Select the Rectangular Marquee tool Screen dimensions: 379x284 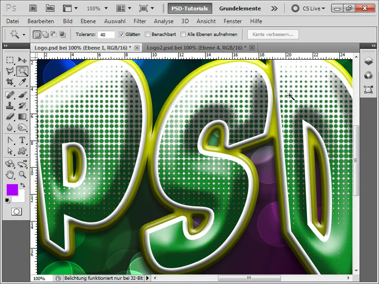click(9, 60)
